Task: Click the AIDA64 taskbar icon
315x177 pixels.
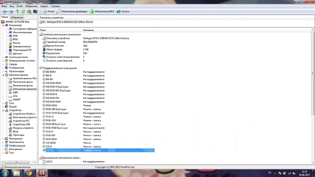Action: 41,173
